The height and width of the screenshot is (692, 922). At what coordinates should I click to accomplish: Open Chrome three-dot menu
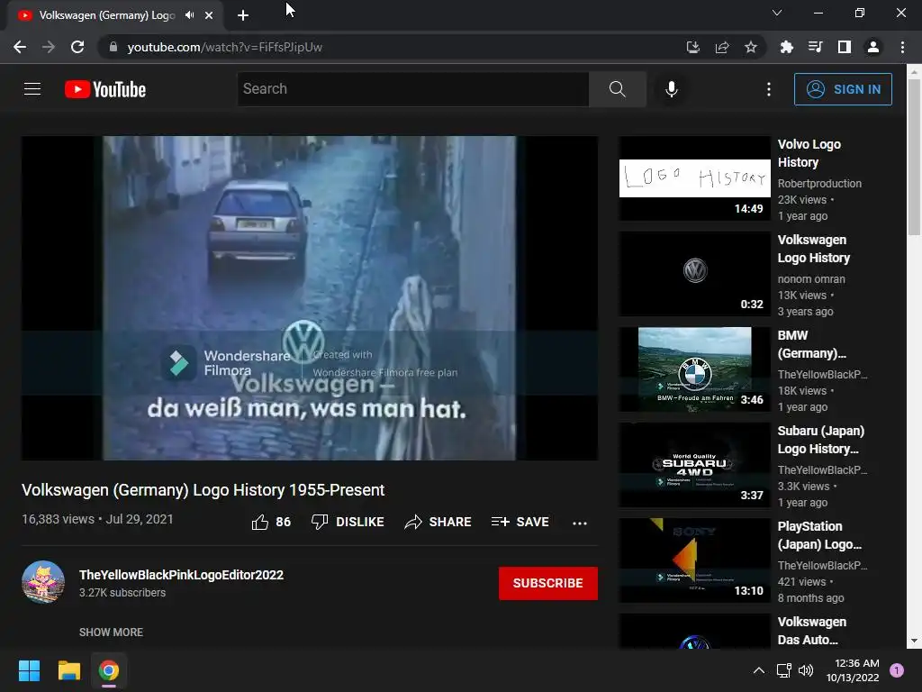902,47
